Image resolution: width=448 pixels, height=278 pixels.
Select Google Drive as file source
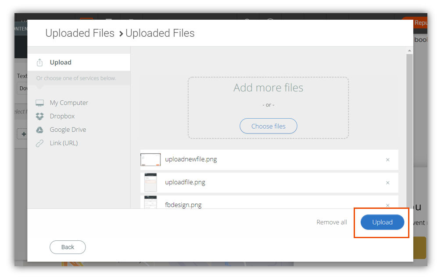tap(68, 130)
